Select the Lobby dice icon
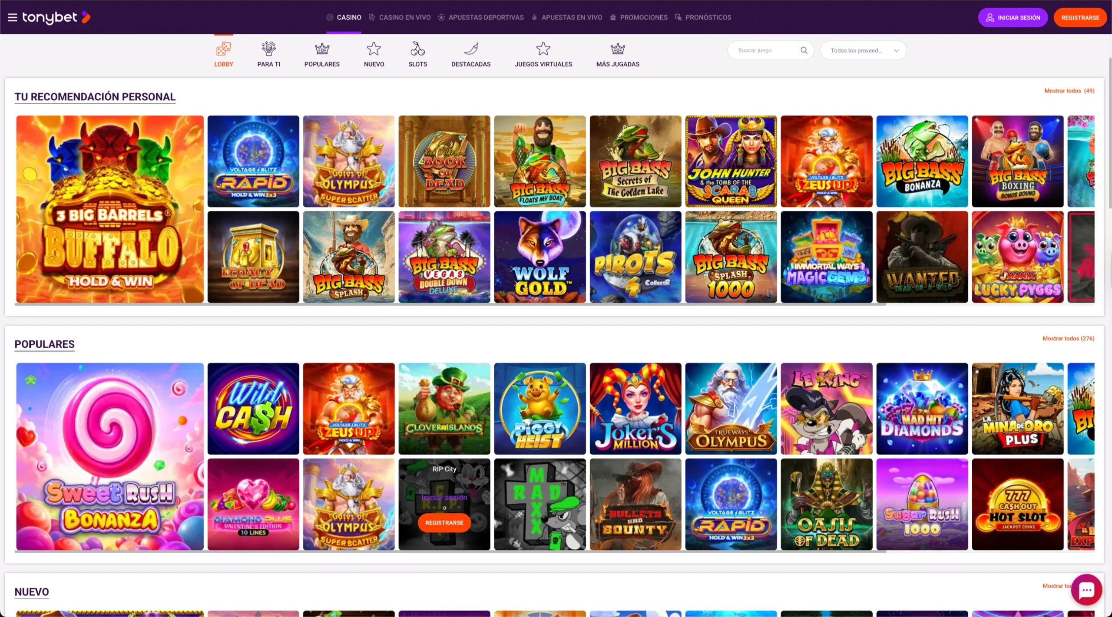1112x617 pixels. click(223, 49)
